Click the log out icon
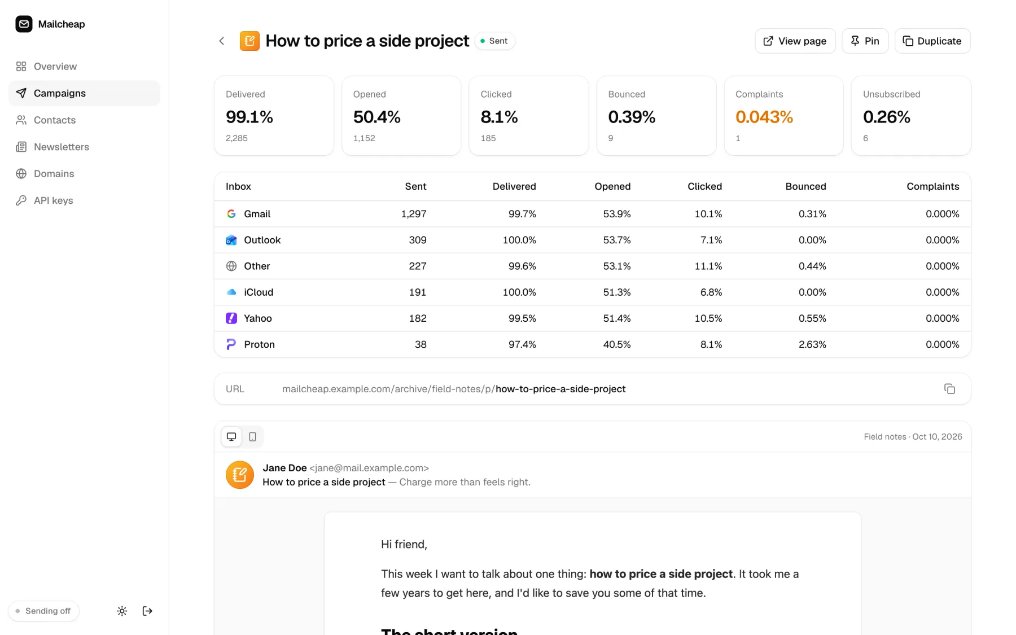 147,611
